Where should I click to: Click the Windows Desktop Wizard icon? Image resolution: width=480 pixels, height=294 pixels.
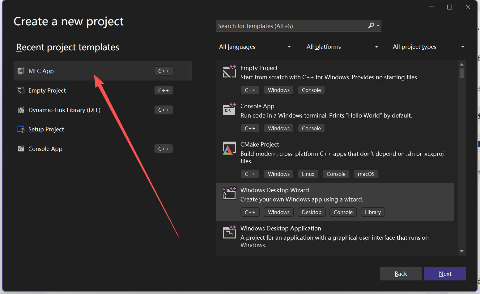point(229,193)
